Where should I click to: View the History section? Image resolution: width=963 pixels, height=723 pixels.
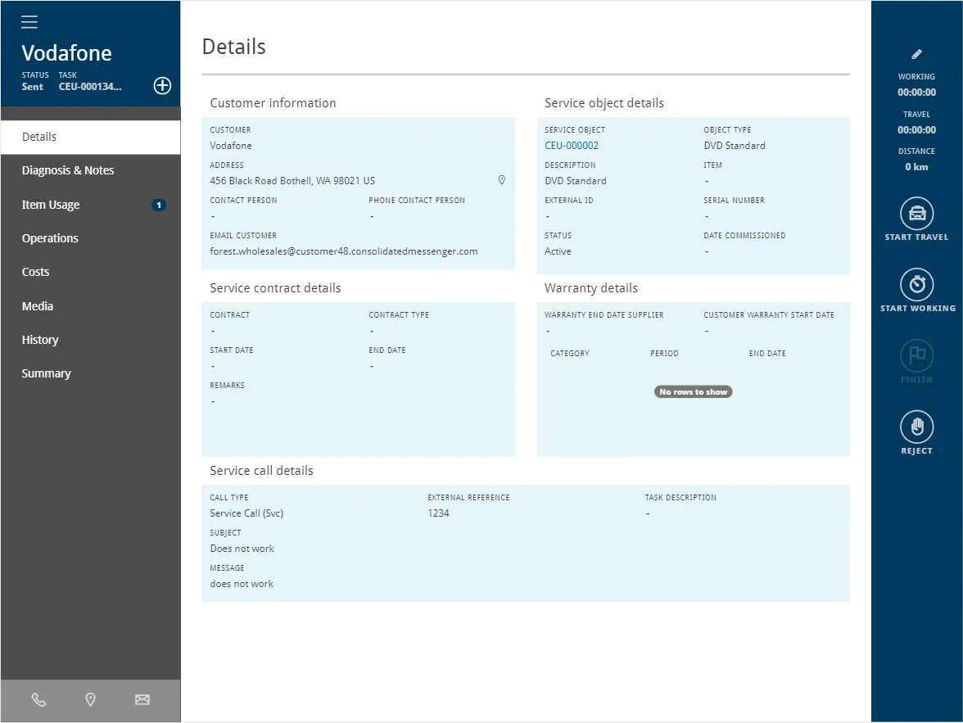click(40, 340)
